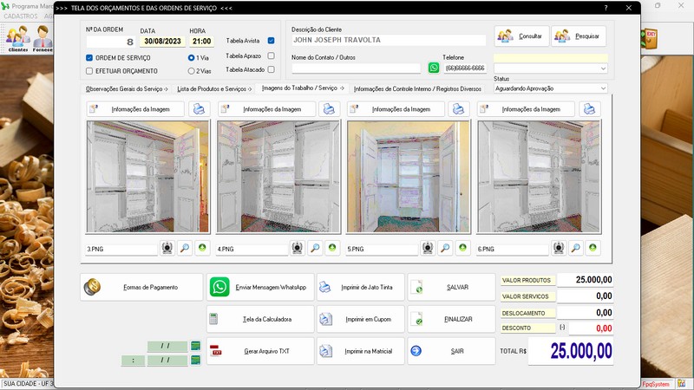Switch to Lista de Produtos e Serviços tab
This screenshot has height=390, width=694.
click(x=214, y=88)
